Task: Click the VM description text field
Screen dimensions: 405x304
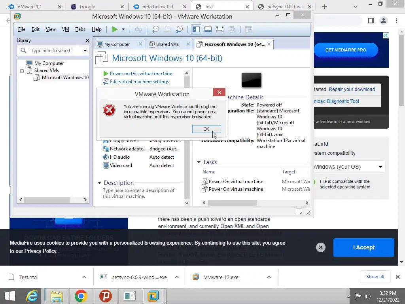Action: click(139, 193)
